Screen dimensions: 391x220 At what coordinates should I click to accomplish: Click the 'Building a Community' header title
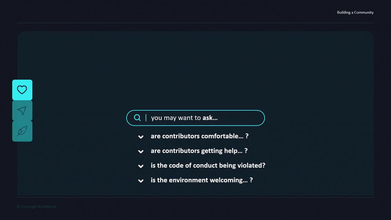point(355,13)
